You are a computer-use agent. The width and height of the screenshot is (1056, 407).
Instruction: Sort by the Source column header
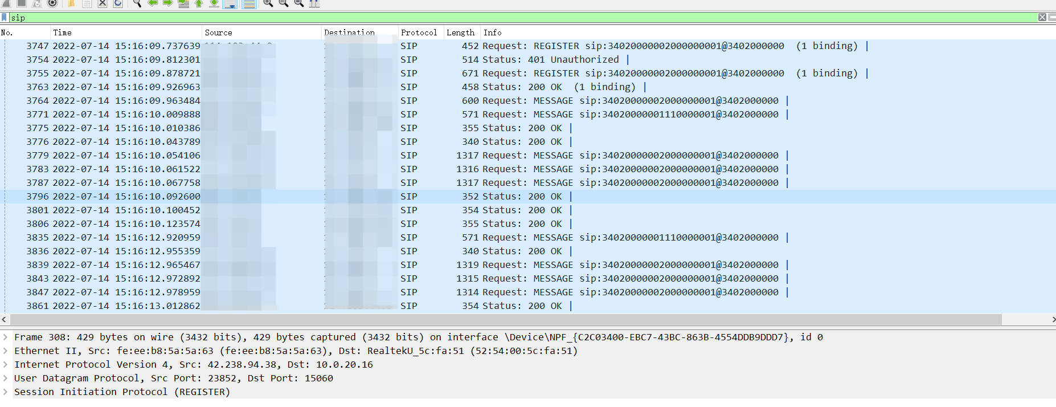pos(261,32)
